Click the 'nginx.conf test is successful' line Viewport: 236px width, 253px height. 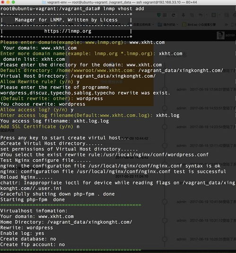tap(113, 172)
